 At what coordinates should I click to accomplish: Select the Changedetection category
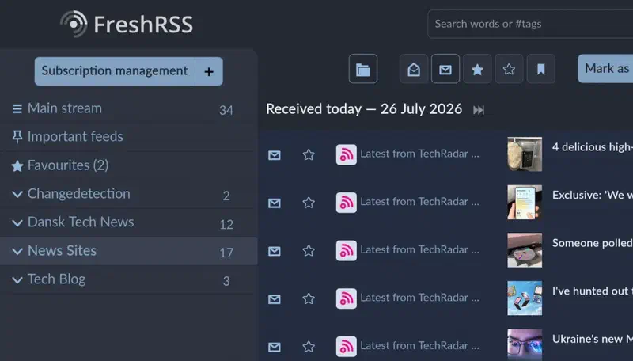tap(78, 193)
